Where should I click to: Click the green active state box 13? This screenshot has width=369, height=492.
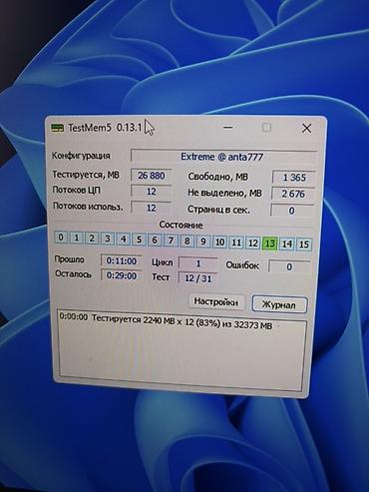coord(270,244)
